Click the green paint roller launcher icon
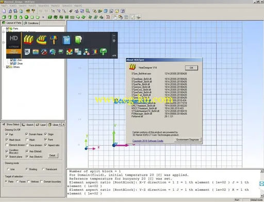The height and width of the screenshot is (202, 264). [x=103, y=52]
